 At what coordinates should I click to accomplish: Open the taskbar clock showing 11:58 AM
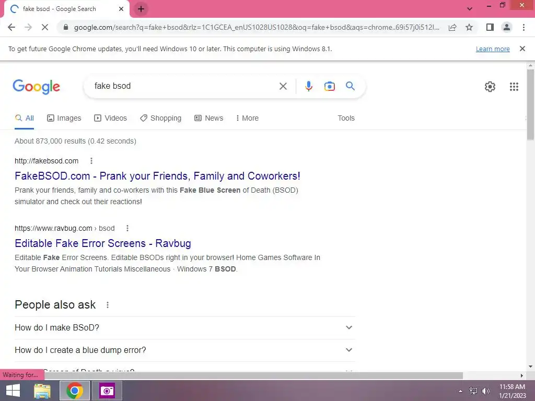513,391
